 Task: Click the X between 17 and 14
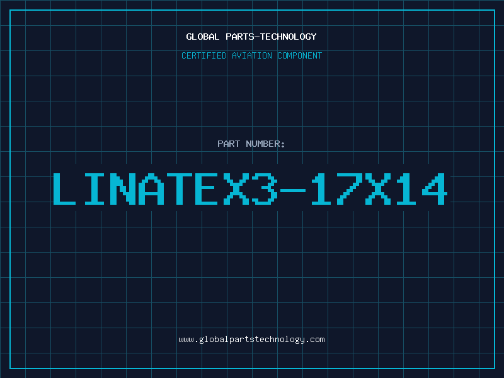click(x=378, y=189)
